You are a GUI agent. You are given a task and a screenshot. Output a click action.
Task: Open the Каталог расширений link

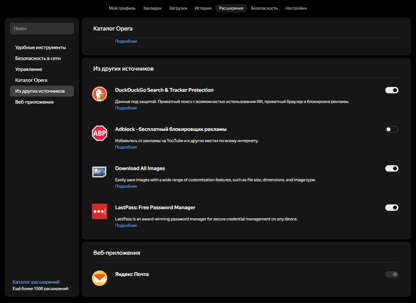[x=36, y=282]
